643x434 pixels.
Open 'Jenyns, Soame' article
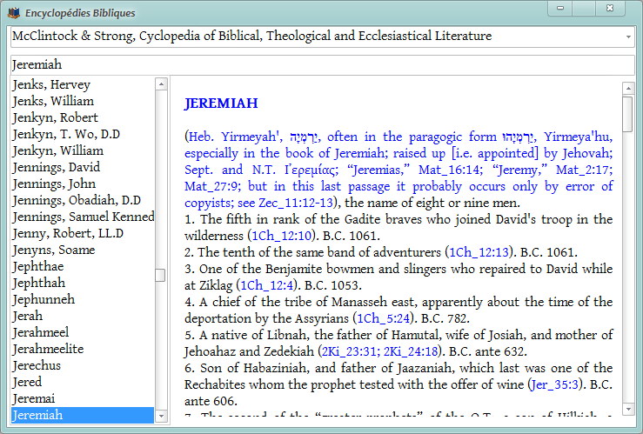pyautogui.click(x=83, y=250)
